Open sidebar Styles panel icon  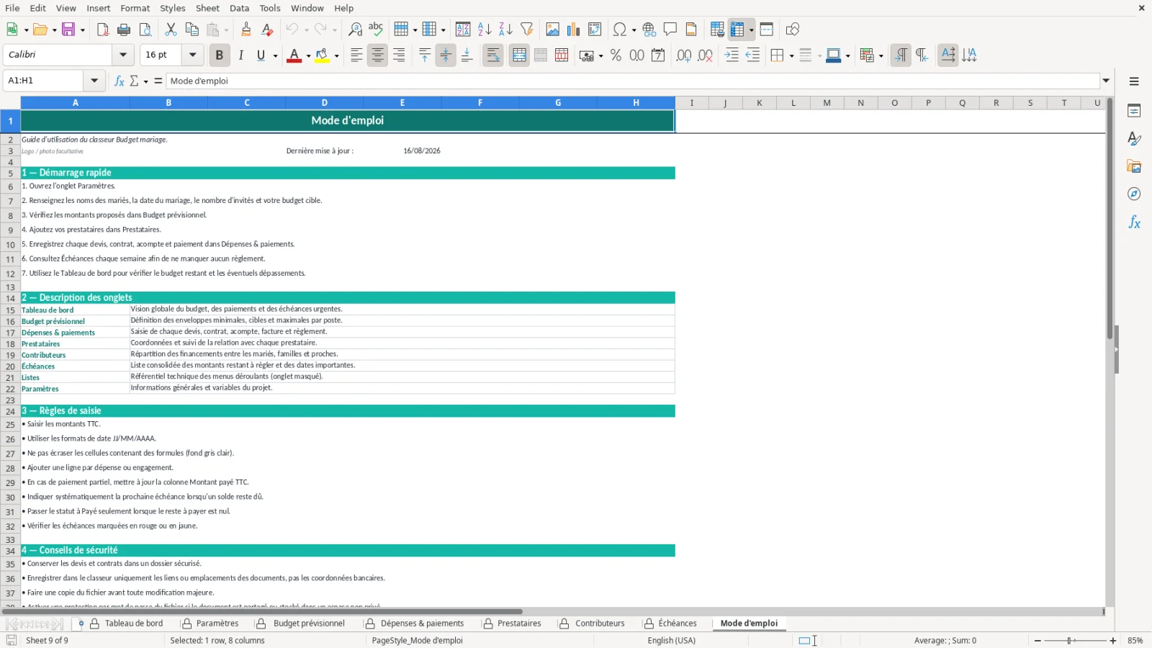point(1134,138)
